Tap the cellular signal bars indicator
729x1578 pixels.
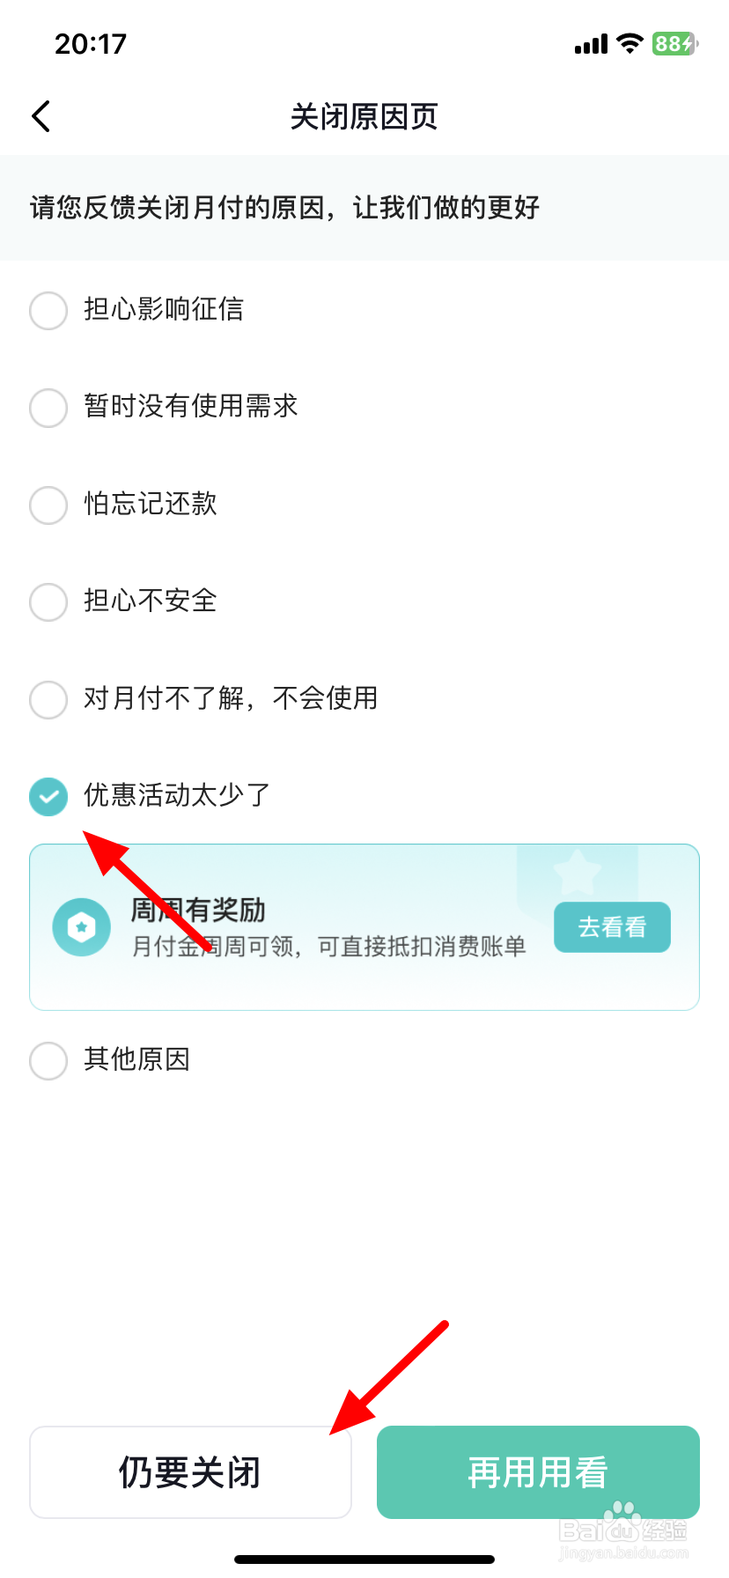[x=588, y=43]
